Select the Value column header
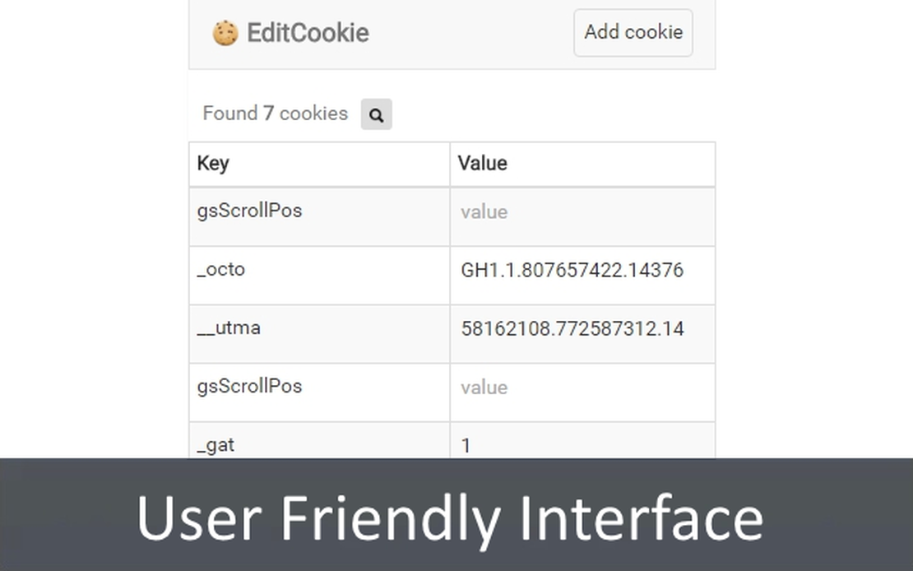Image resolution: width=913 pixels, height=571 pixels. (481, 164)
